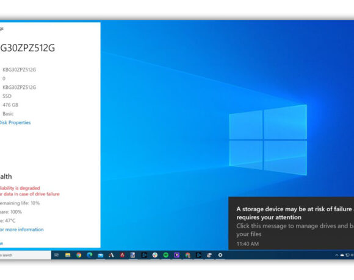This screenshot has width=354, height=280.
Task: Select the red 'reliability is degraded' warning
Action: click(x=20, y=188)
